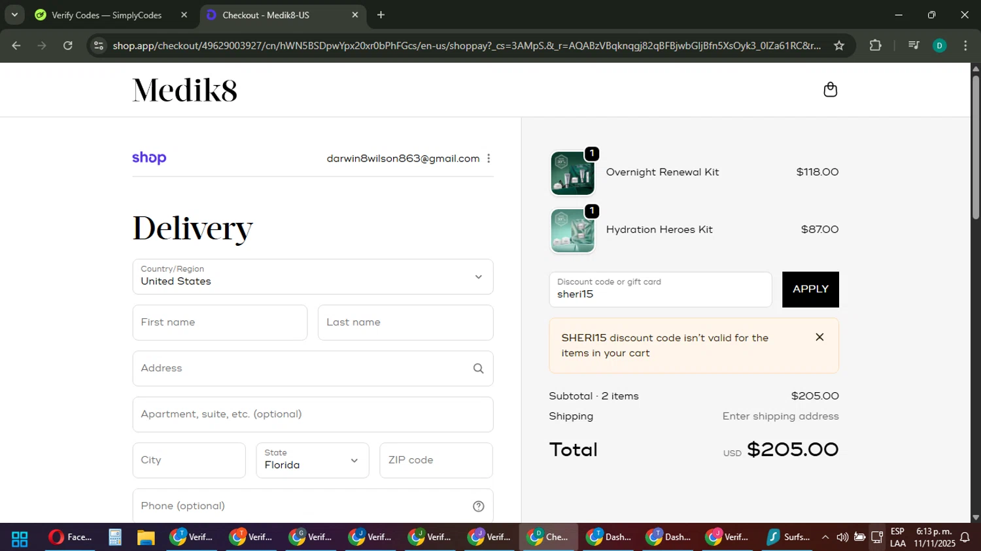Image resolution: width=981 pixels, height=551 pixels.
Task: Click the address search magnifier icon
Action: (x=478, y=369)
